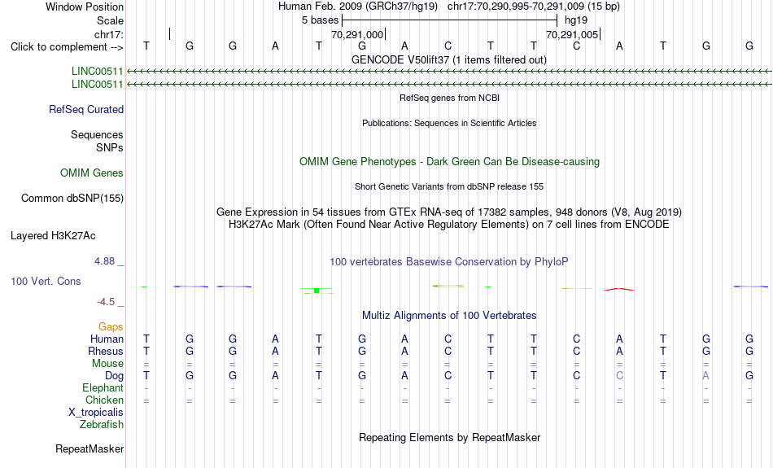Select the 'Scale' track label
This screenshot has height=468, width=773.
click(x=110, y=20)
